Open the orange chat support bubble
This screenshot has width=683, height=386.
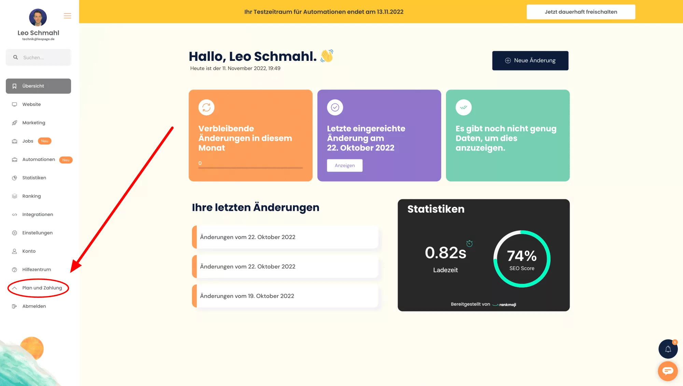[668, 371]
